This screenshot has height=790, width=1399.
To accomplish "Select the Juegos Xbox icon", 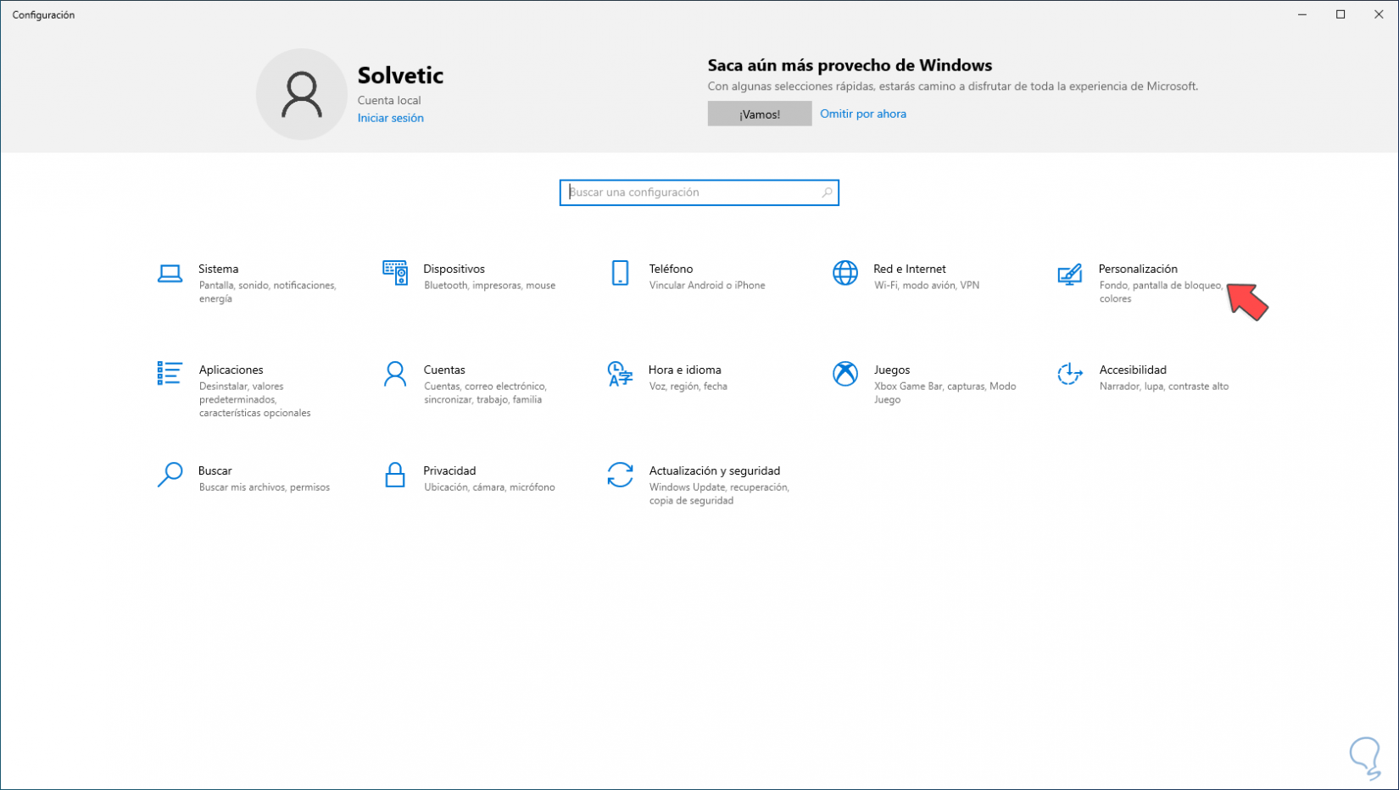I will (x=844, y=374).
